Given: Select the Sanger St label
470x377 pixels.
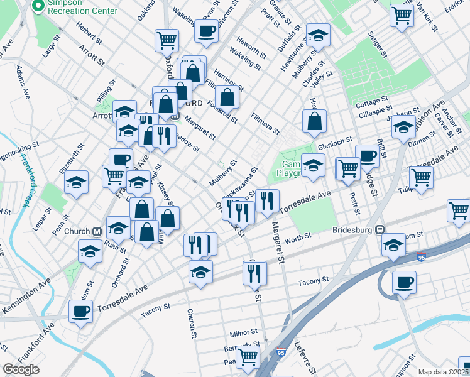Looking at the screenshot, I should [378, 45].
